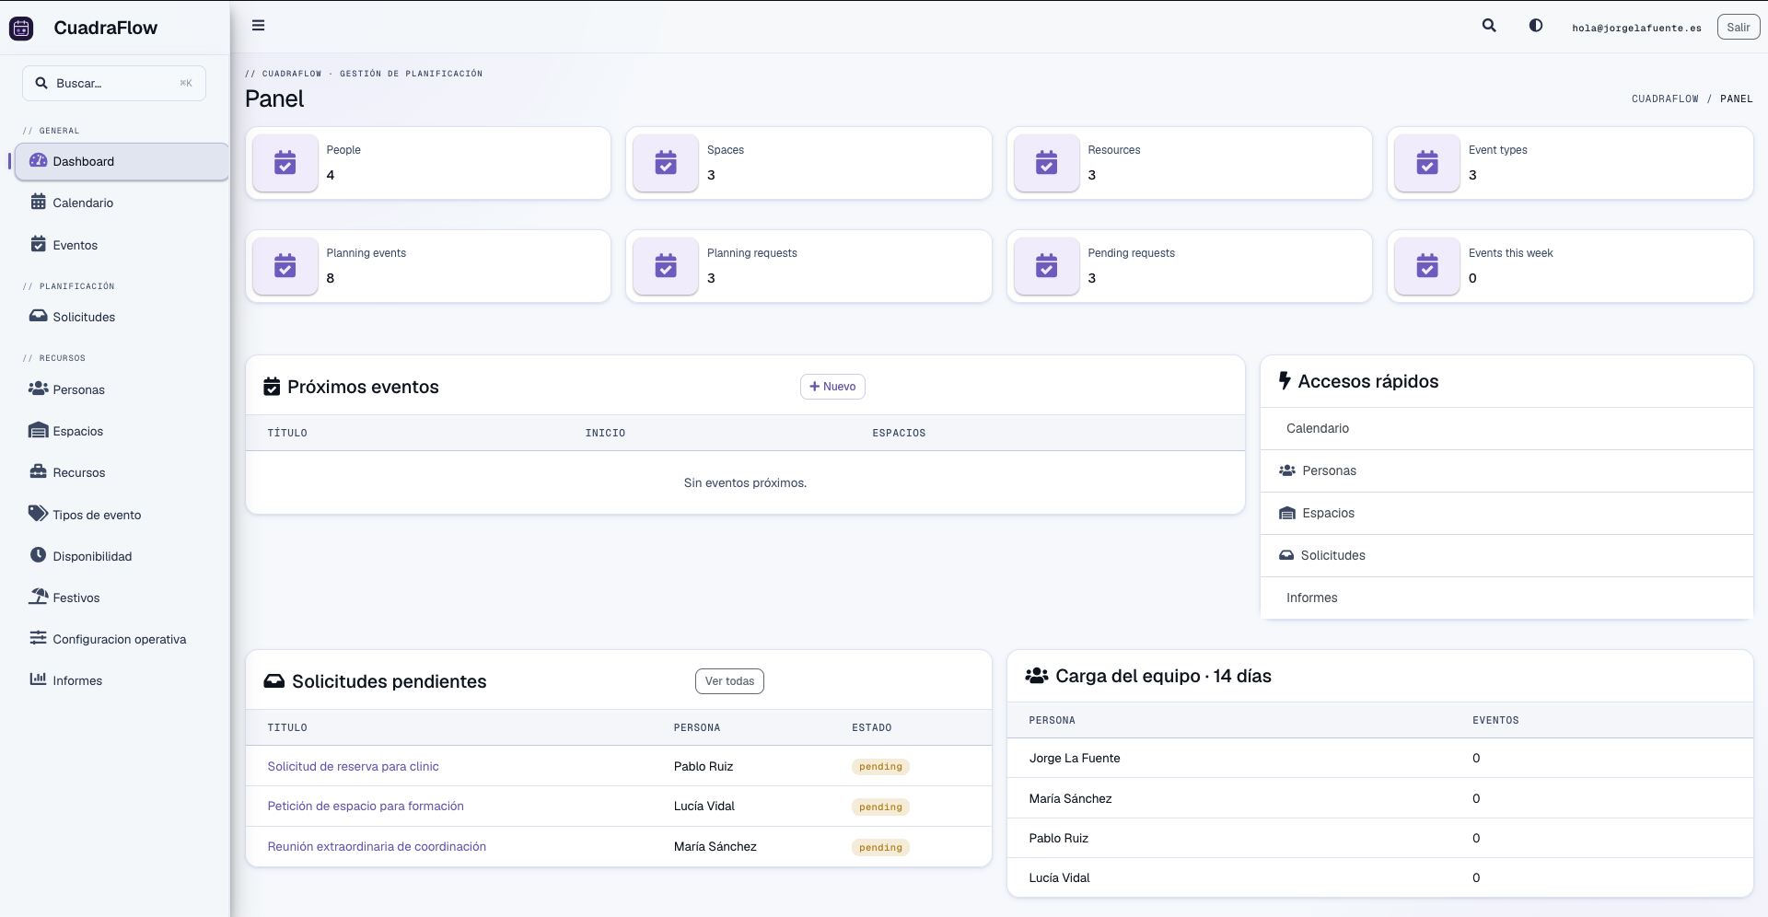The height and width of the screenshot is (917, 1768).
Task: Open Eventos in sidebar
Action: tap(122, 245)
